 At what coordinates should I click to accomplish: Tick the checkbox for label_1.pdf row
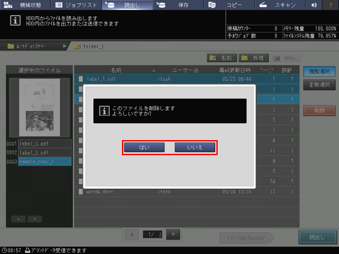(81, 79)
